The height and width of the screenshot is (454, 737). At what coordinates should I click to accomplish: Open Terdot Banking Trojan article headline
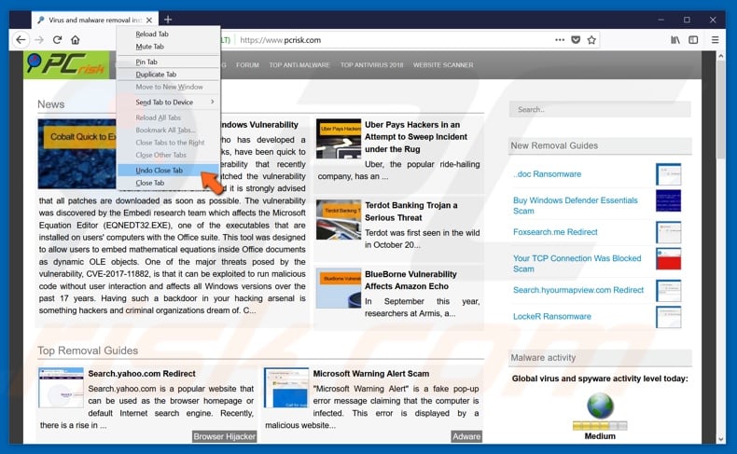click(410, 212)
